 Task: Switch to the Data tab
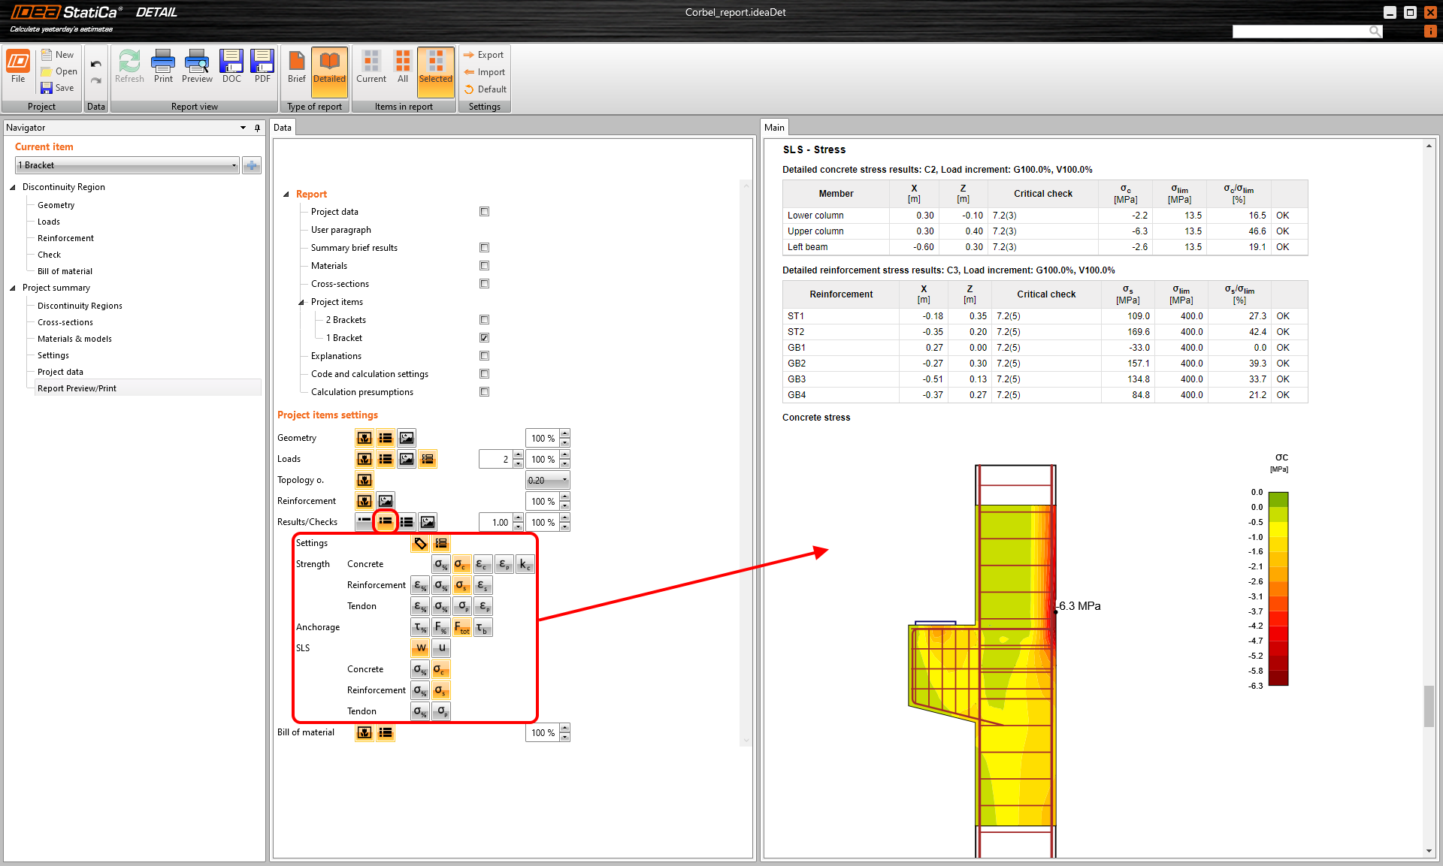click(283, 128)
